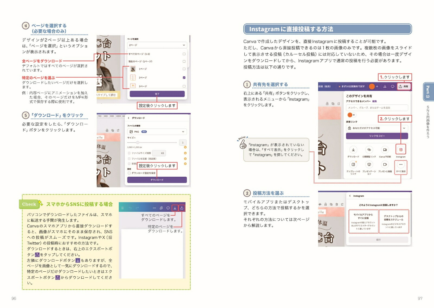Choose the Canvaで印刷 truck icon
Screen dimensions: 434x308
[385, 150]
